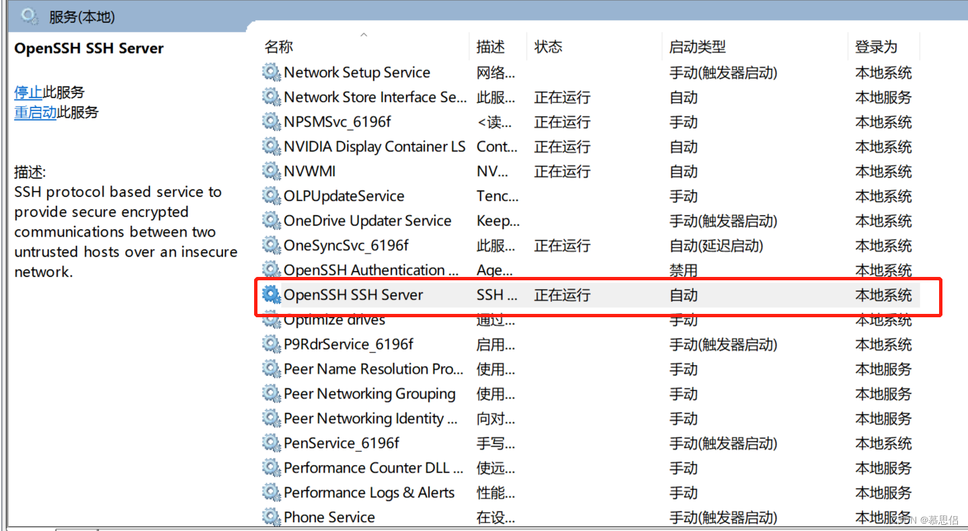Image resolution: width=968 pixels, height=531 pixels.
Task: Click the PenService_6196f gear icon
Action: coord(272,443)
